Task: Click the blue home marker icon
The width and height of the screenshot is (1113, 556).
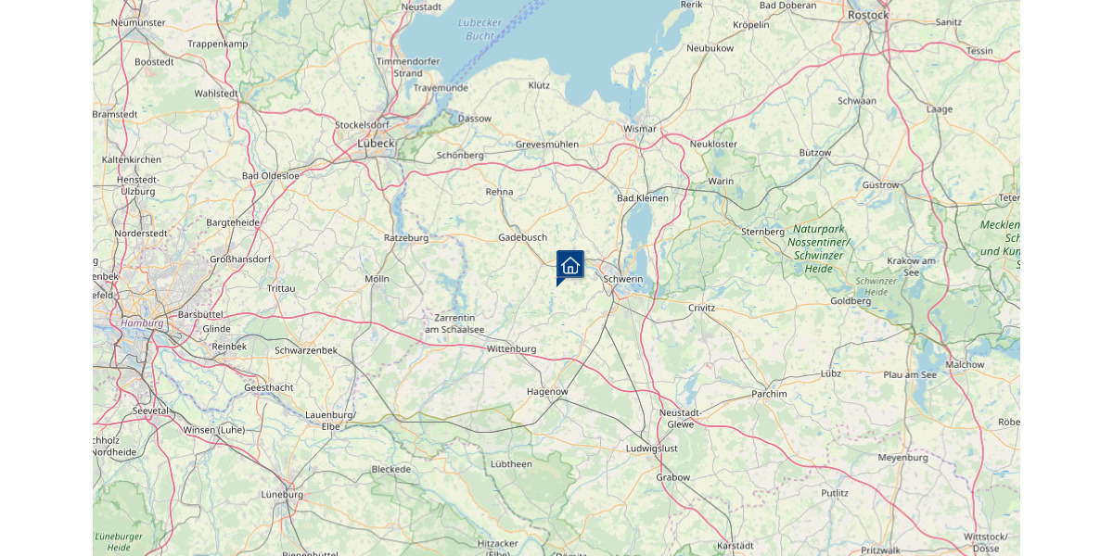Action: click(x=569, y=266)
